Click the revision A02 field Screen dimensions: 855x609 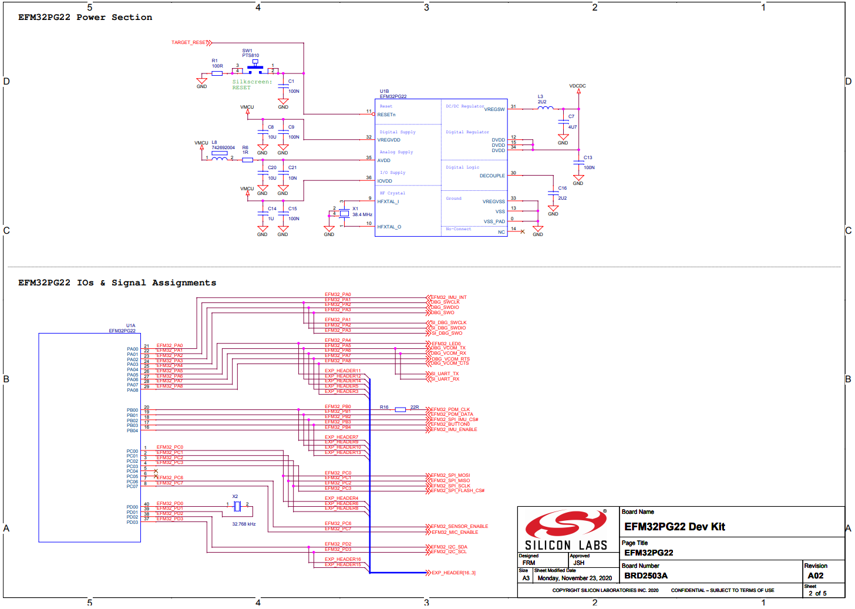click(x=816, y=576)
